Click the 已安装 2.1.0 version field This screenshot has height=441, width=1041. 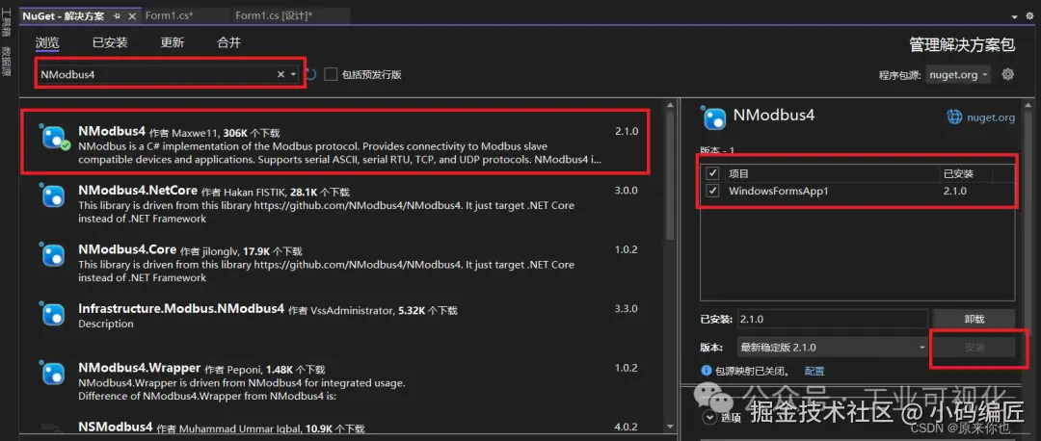pyautogui.click(x=833, y=319)
